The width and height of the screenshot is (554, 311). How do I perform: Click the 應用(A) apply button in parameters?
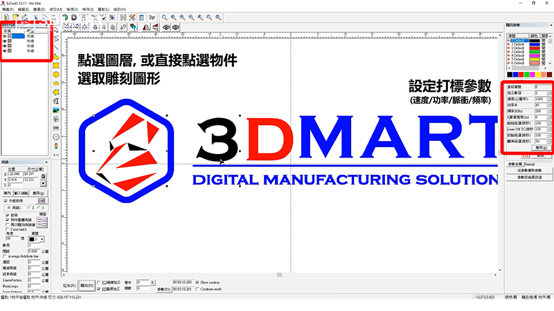point(541,147)
